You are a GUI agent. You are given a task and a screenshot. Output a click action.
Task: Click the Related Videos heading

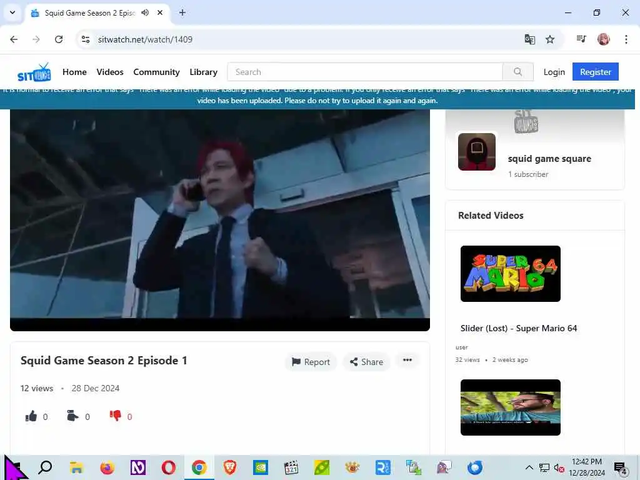tap(491, 216)
